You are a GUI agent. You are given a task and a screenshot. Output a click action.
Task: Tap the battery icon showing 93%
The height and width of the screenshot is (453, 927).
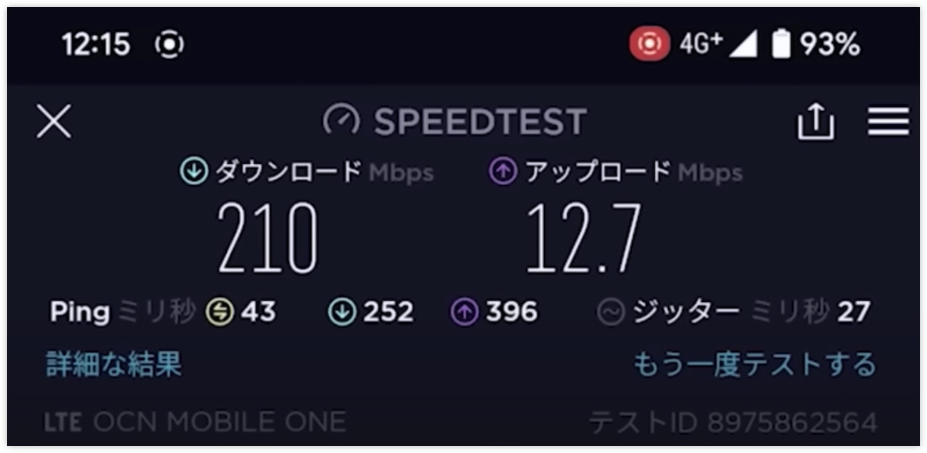click(782, 44)
